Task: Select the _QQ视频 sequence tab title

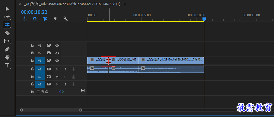Action: coord(72,4)
